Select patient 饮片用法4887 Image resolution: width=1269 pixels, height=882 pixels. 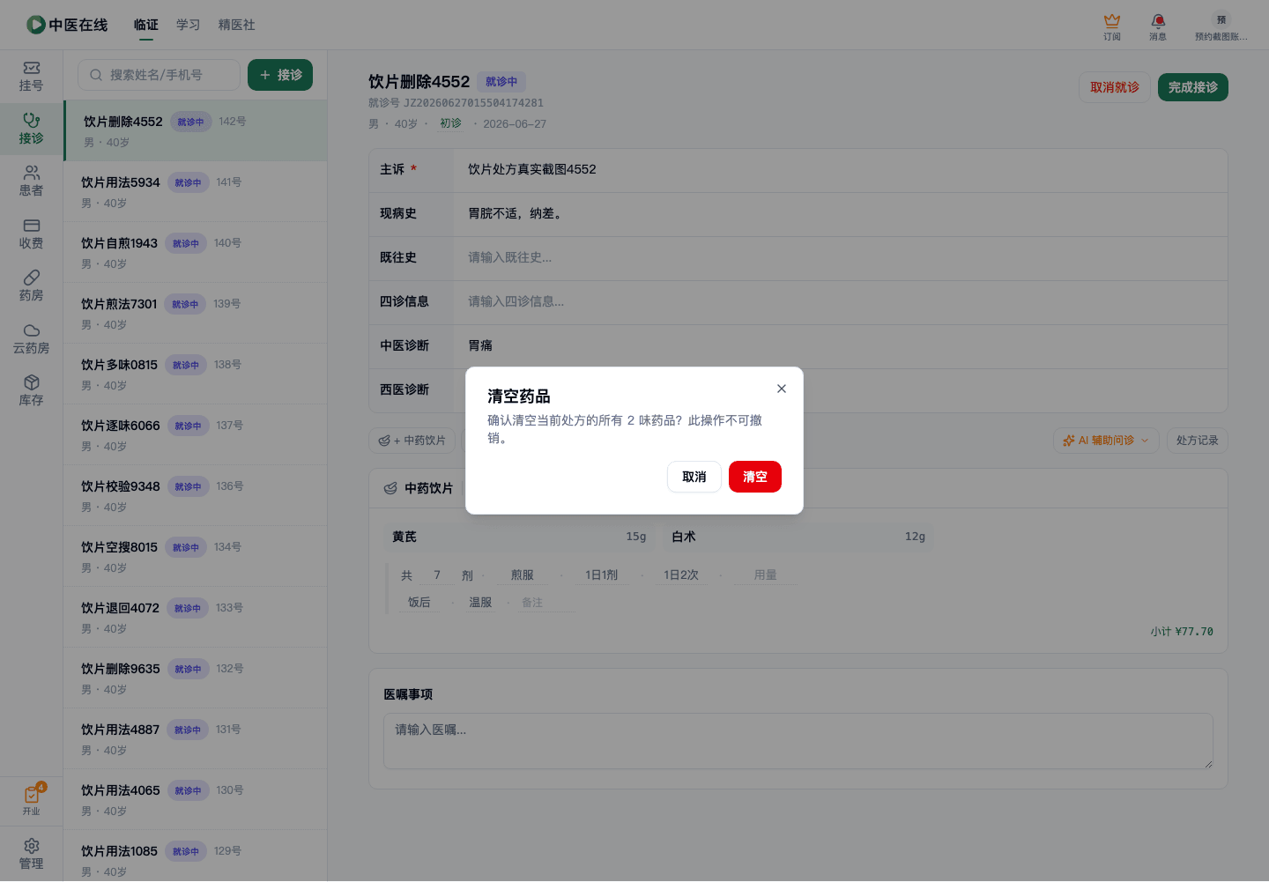pyautogui.click(x=196, y=738)
